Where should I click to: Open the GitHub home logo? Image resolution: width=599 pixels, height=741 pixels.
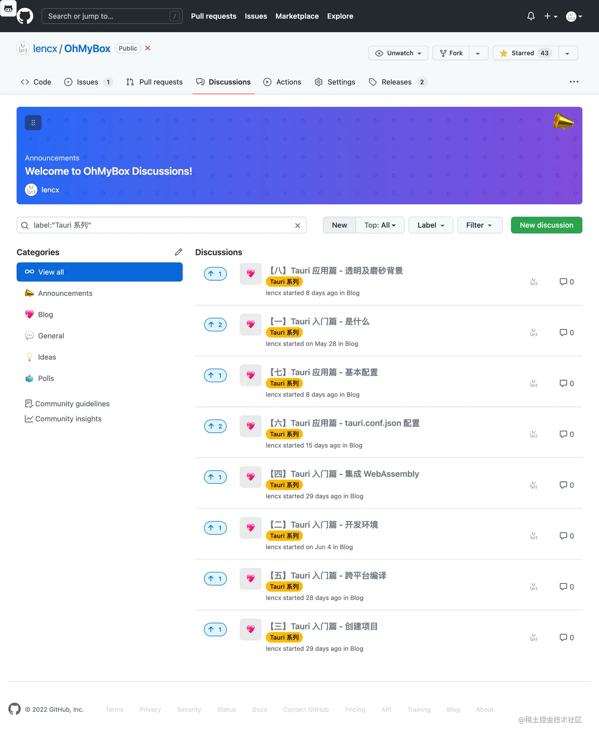click(25, 16)
